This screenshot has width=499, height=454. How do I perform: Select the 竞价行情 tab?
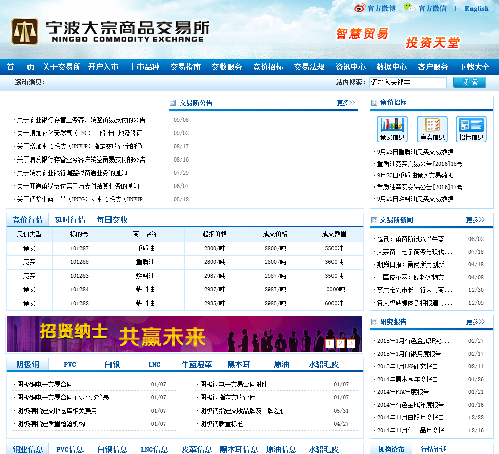click(x=27, y=220)
